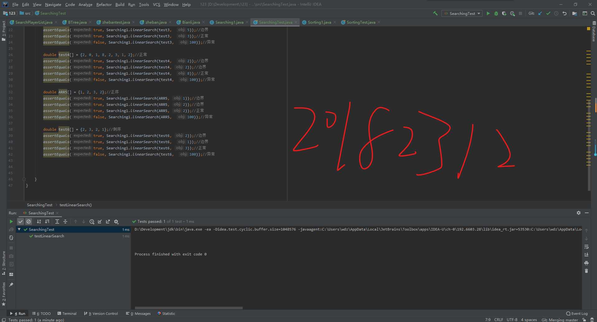Viewport: 597px width, 322px height.
Task: Open Event Log
Action: 577,313
